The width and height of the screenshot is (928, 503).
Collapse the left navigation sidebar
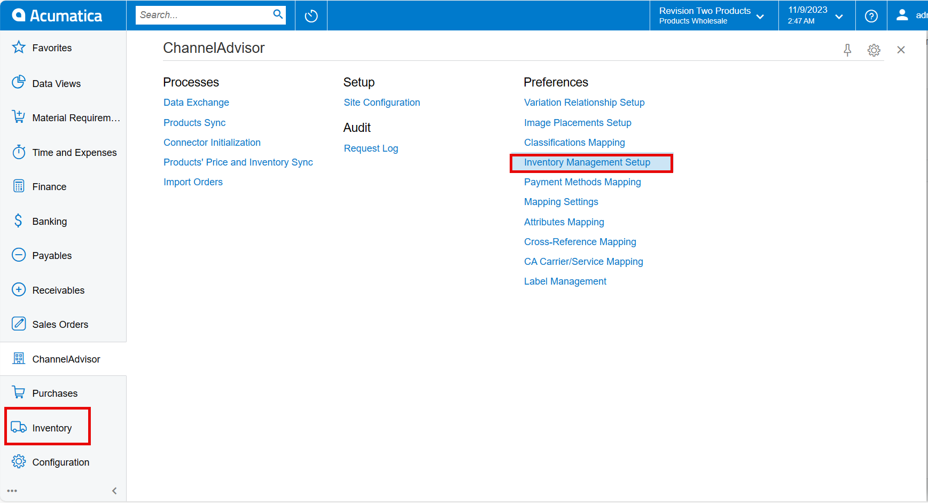[114, 491]
